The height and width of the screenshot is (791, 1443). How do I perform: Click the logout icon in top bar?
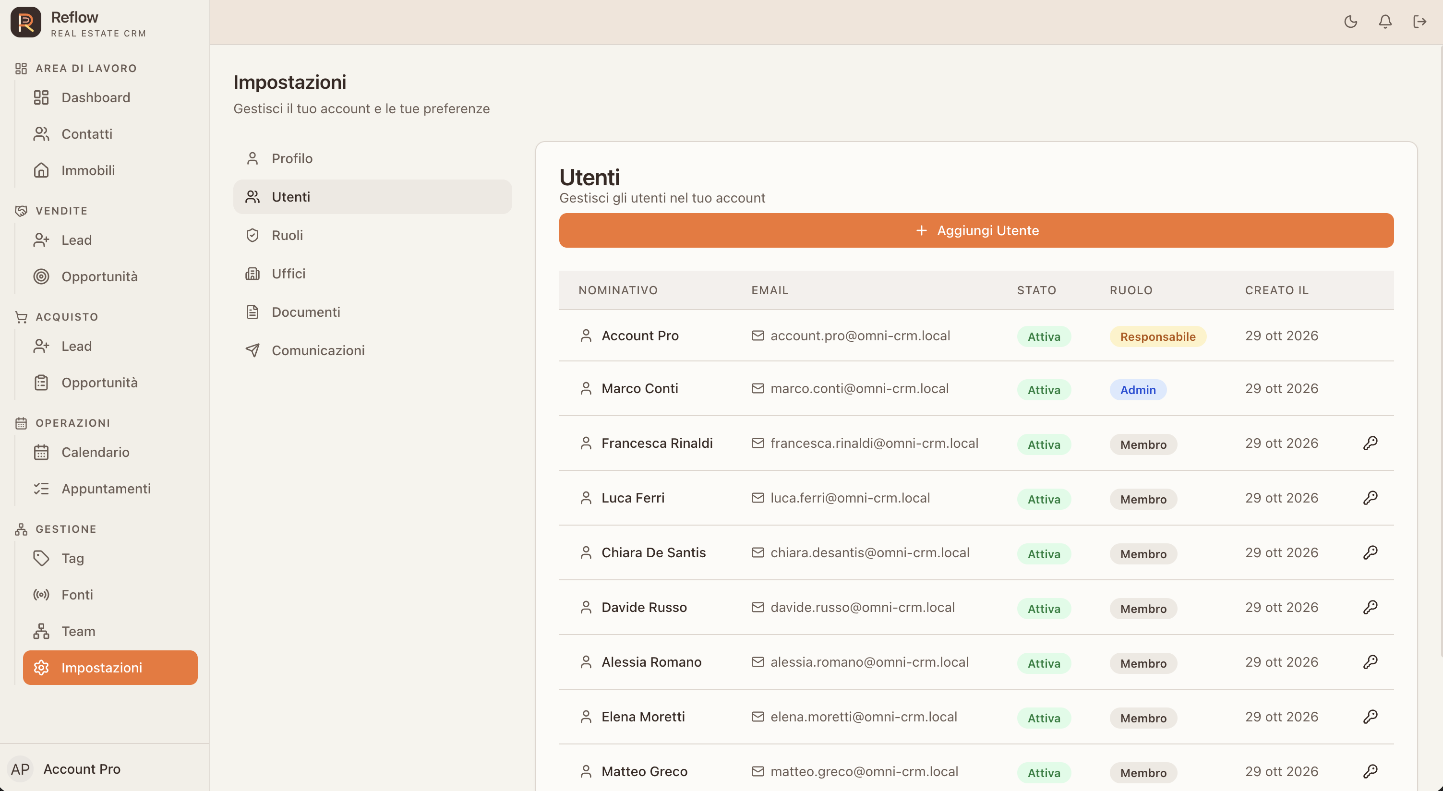(1419, 22)
